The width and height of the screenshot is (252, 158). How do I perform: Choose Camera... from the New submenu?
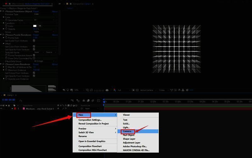pos(128,131)
